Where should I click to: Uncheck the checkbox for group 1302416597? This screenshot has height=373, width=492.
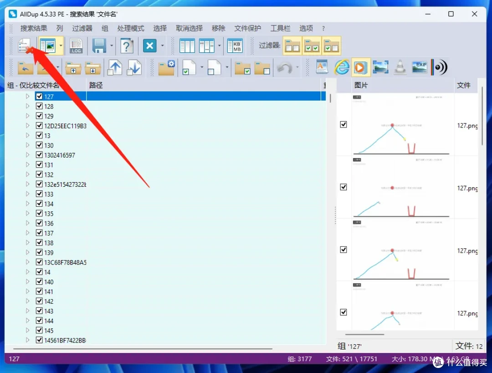pos(39,155)
